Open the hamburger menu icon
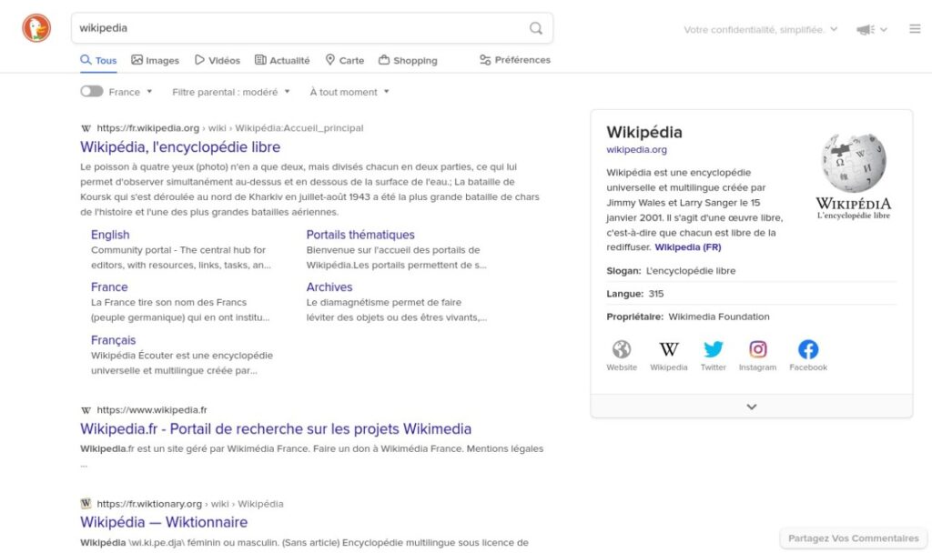932x553 pixels. point(915,28)
